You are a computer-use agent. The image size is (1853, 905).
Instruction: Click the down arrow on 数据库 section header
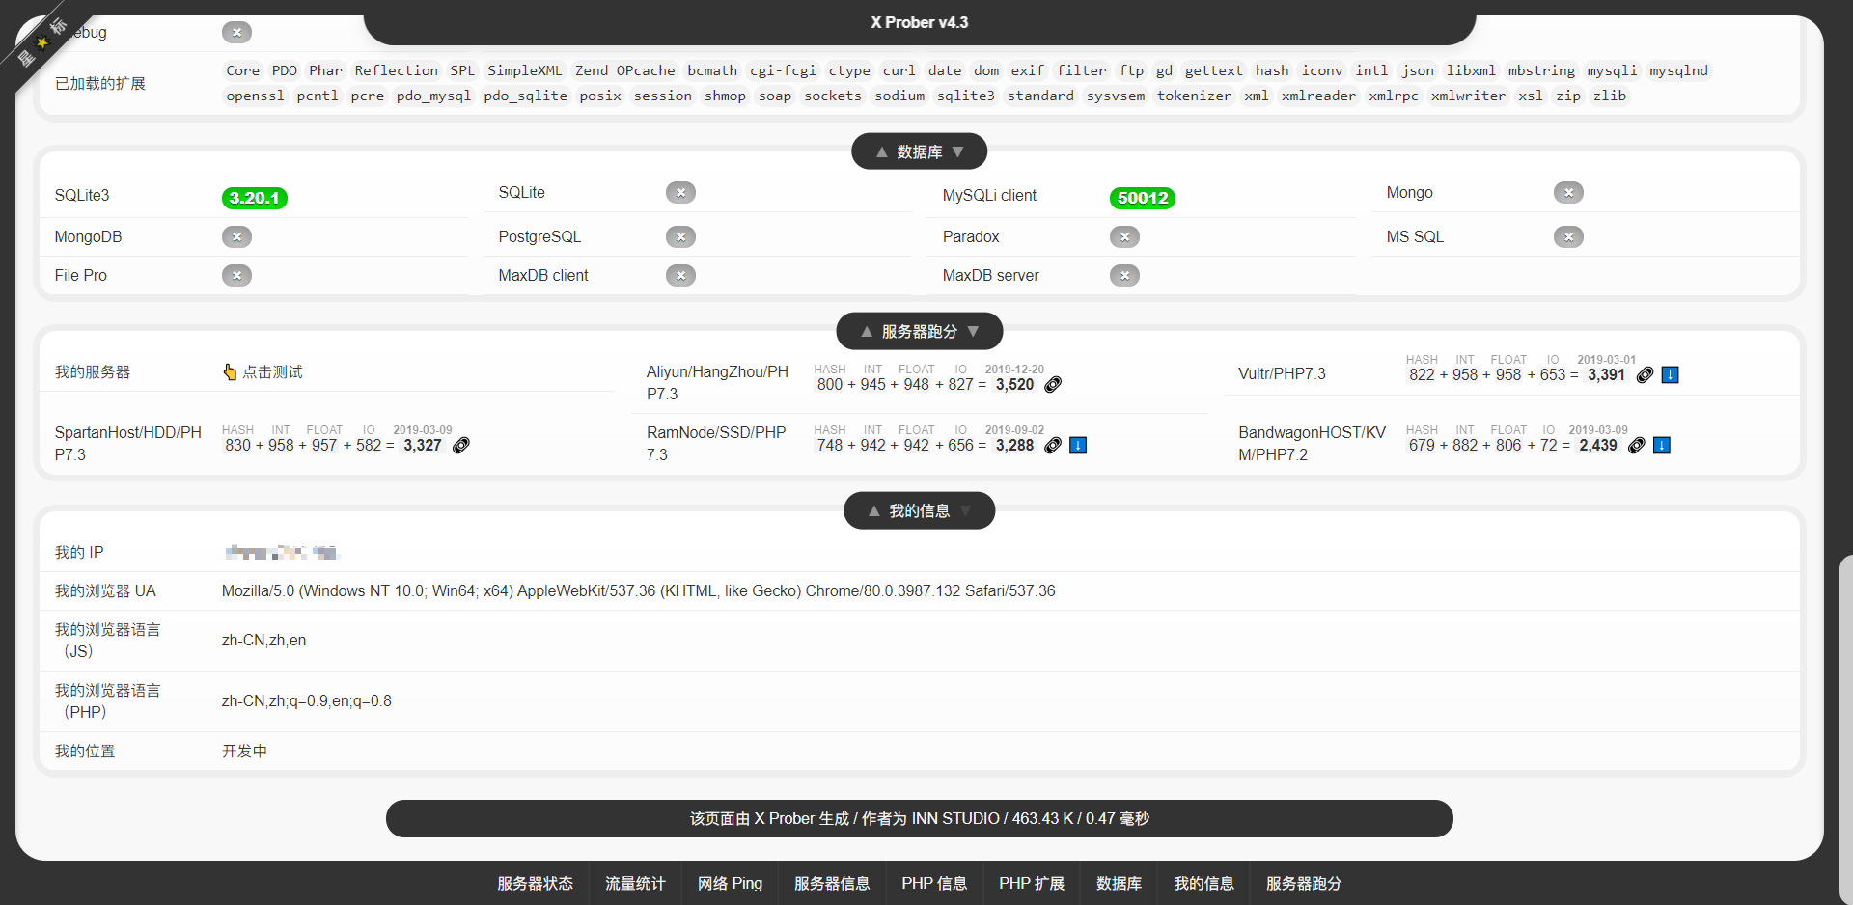(x=958, y=151)
